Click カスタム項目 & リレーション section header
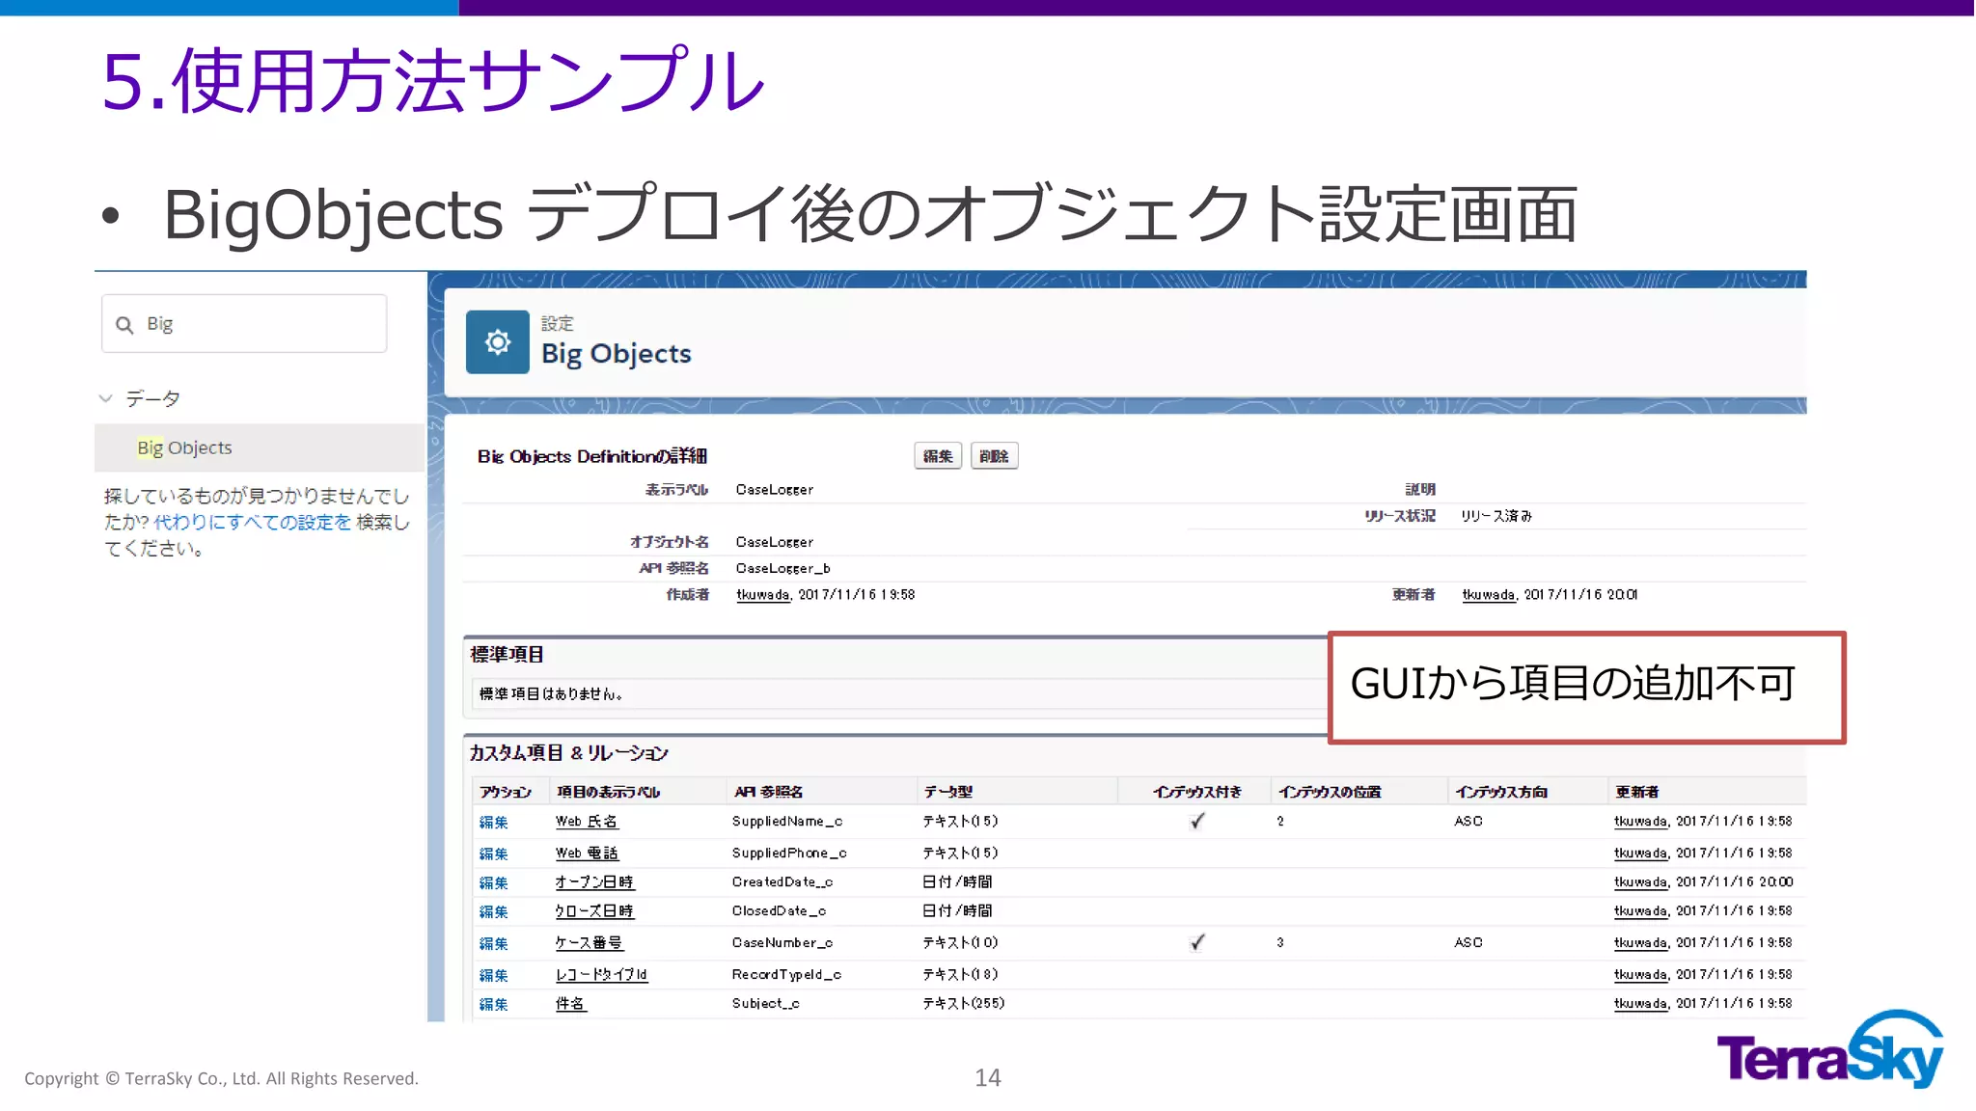Image resolution: width=1976 pixels, height=1111 pixels. 569,753
